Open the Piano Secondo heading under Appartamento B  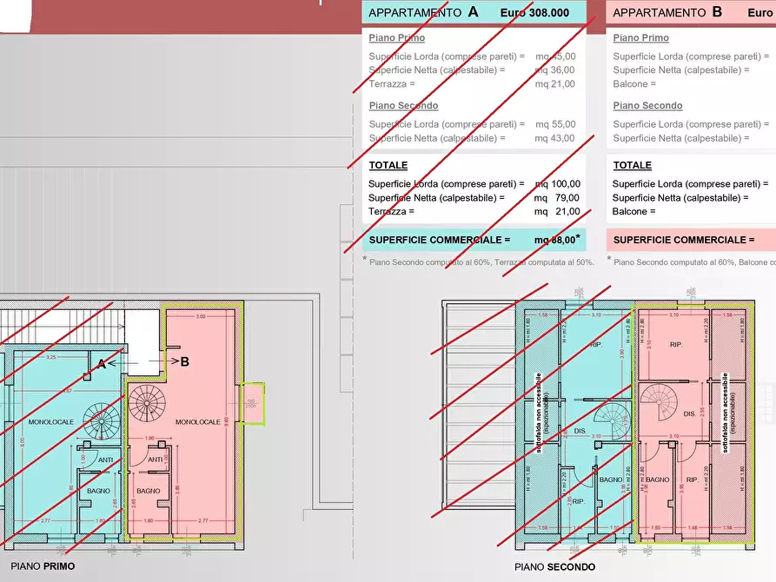pos(647,106)
